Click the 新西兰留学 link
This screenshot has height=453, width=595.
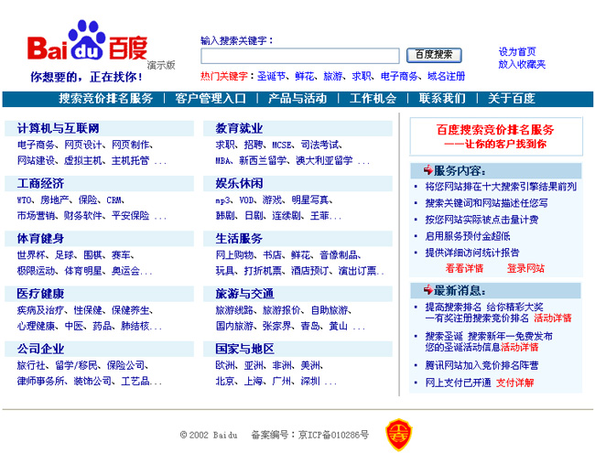pyautogui.click(x=263, y=161)
